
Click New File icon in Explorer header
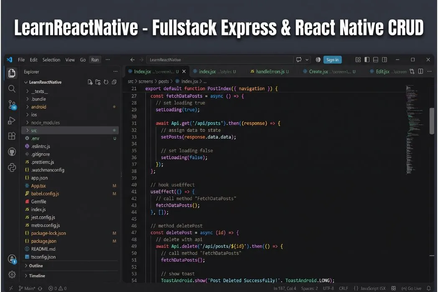(x=90, y=82)
